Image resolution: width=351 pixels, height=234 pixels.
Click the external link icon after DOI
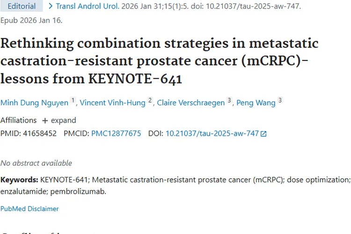coord(263,134)
